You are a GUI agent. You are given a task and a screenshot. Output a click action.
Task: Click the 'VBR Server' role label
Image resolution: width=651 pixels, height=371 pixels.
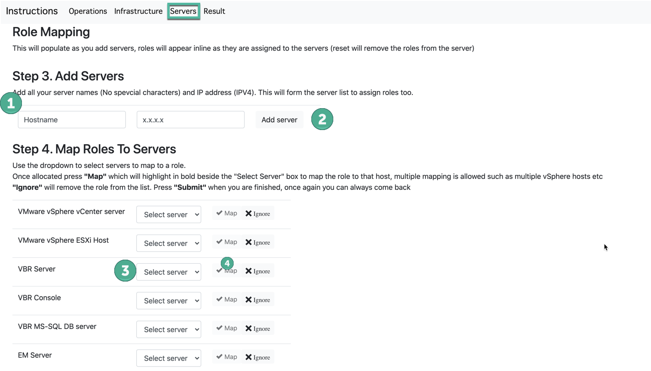coord(37,269)
